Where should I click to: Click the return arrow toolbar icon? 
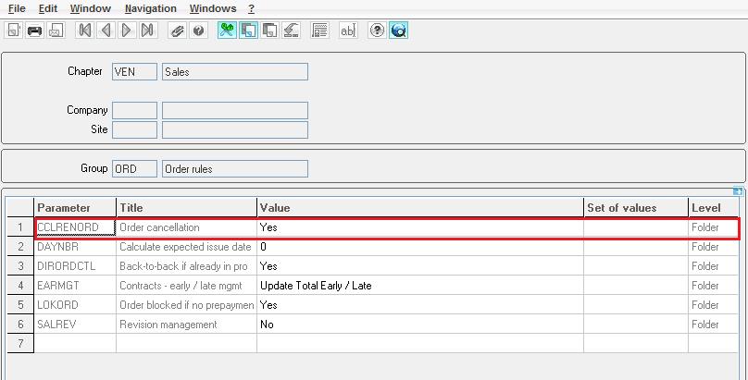[291, 31]
